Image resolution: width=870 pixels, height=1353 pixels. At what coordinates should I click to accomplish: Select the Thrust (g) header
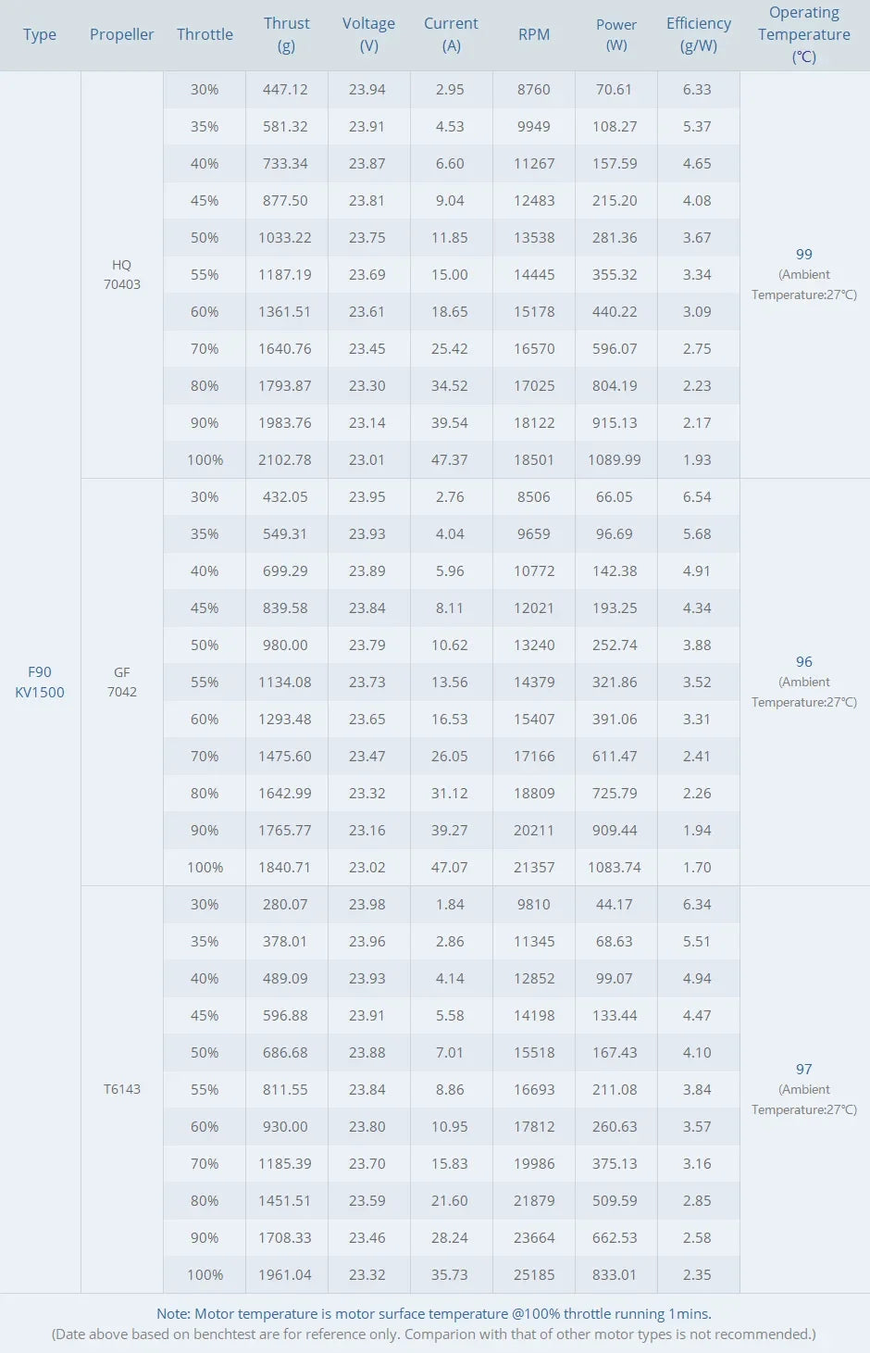tap(286, 34)
